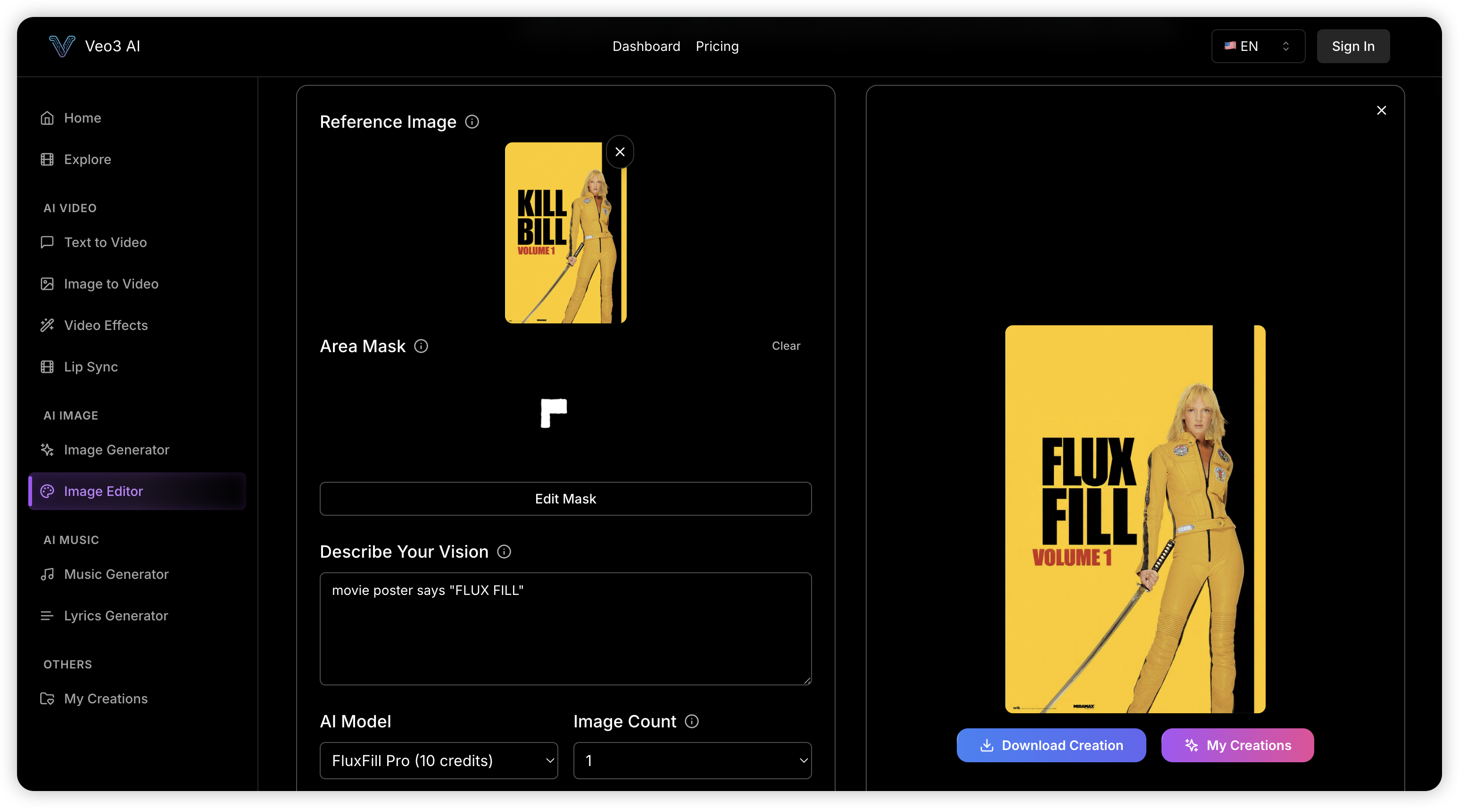Click the Veo3 AI brand name

coord(112,46)
